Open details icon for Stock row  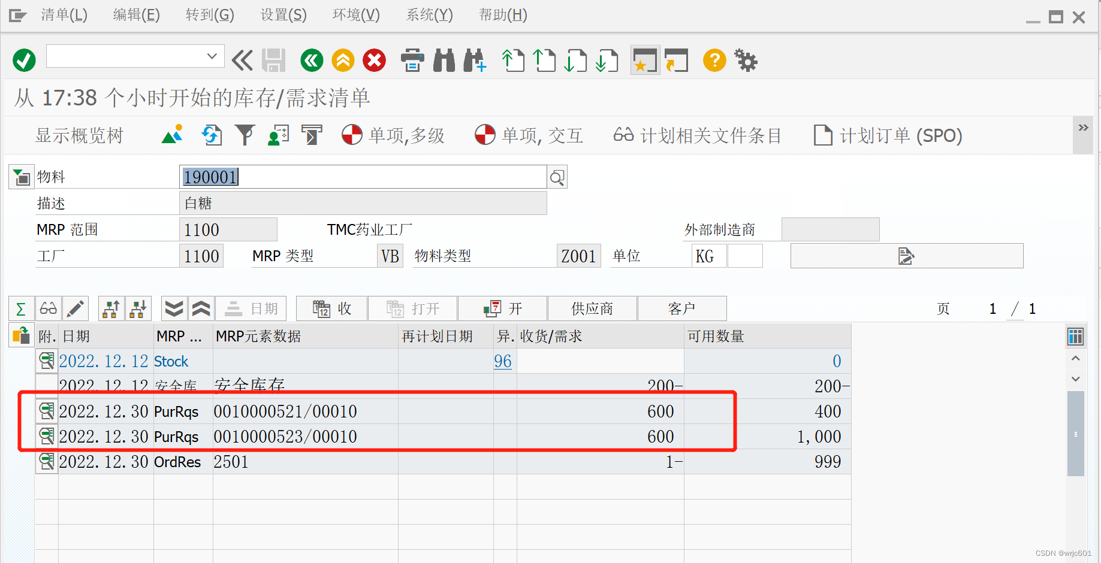tap(47, 361)
